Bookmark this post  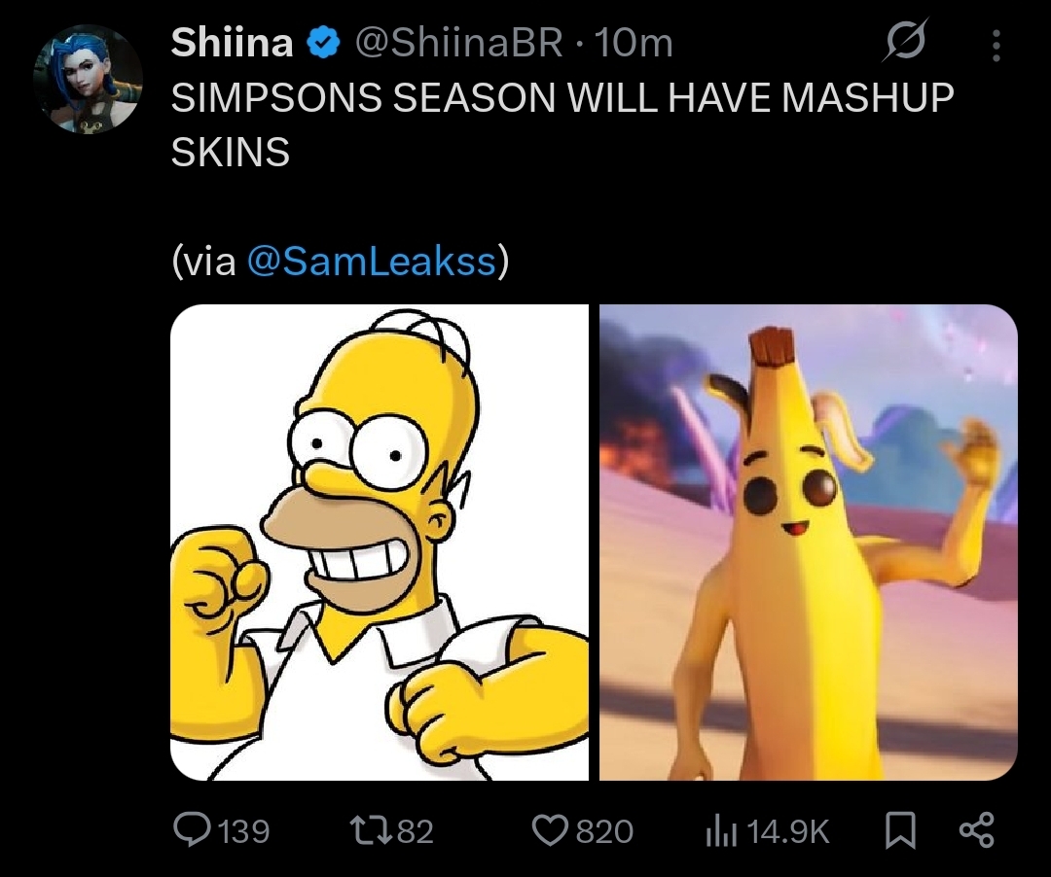(x=901, y=830)
